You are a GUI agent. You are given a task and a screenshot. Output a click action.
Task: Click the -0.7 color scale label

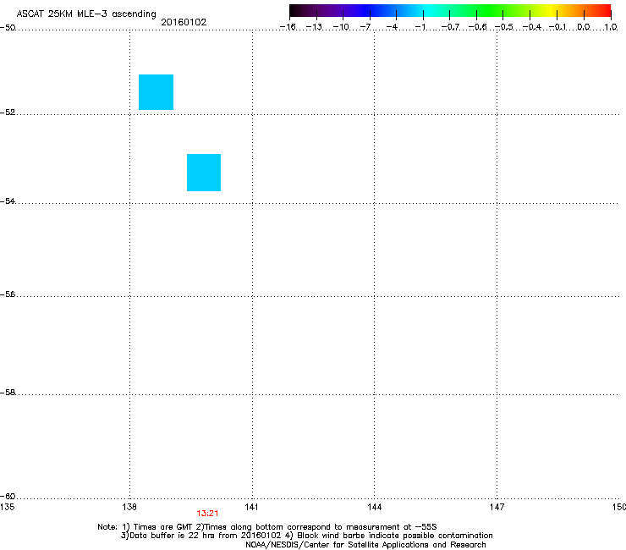pyautogui.click(x=450, y=27)
